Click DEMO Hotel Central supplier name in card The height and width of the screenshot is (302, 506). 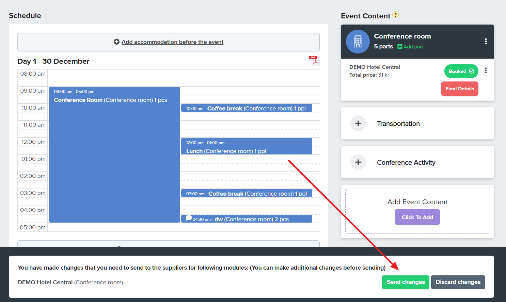point(375,67)
